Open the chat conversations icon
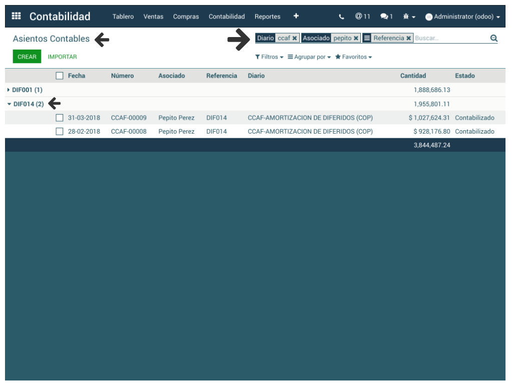The image size is (512, 384). (386, 17)
